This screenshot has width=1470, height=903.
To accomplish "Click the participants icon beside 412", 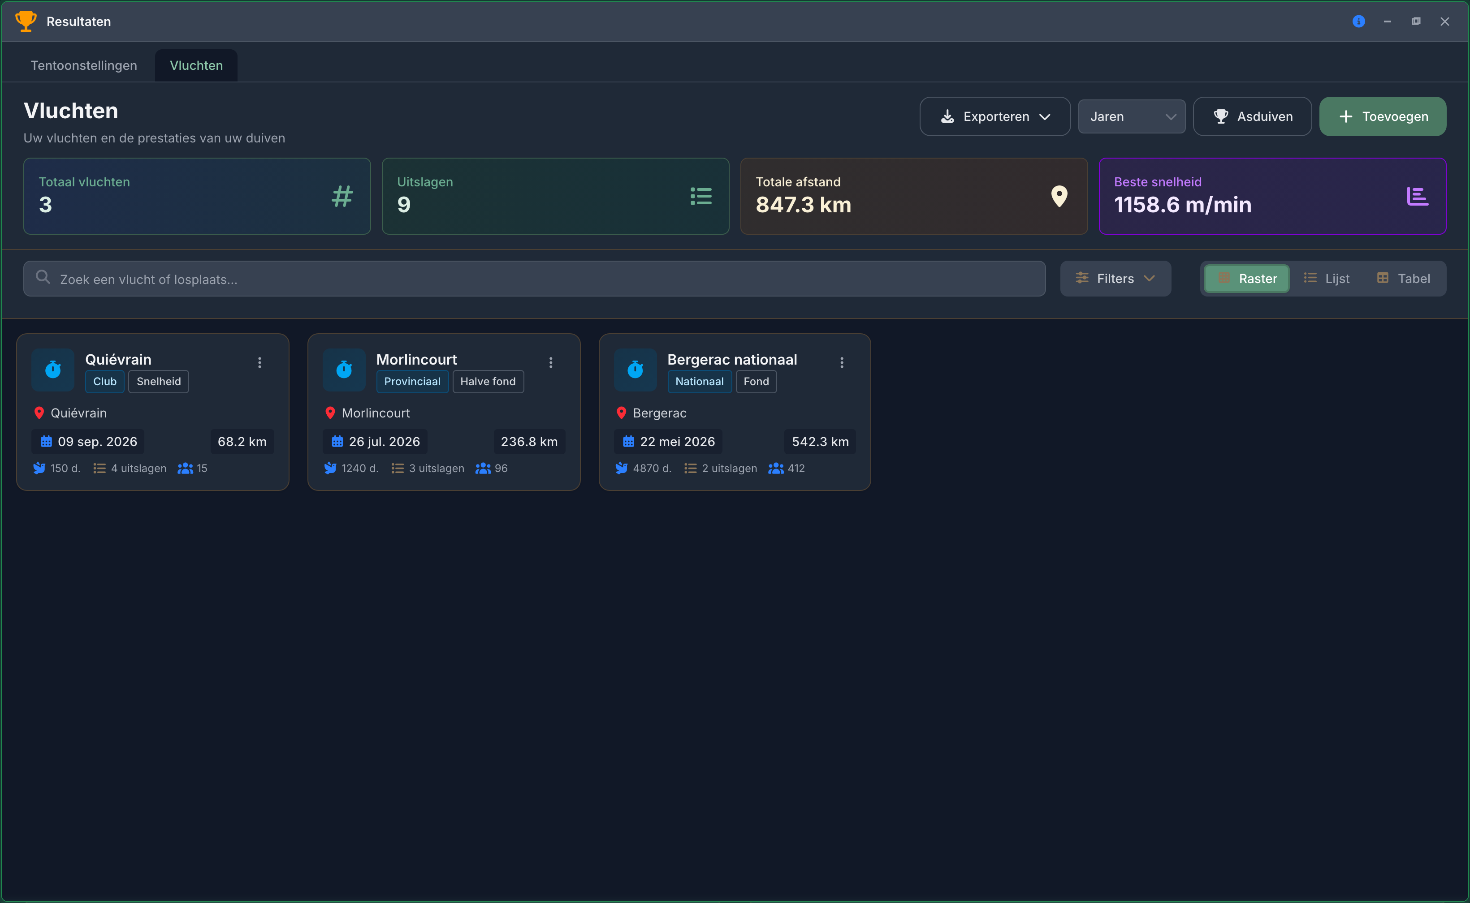I will pos(776,468).
